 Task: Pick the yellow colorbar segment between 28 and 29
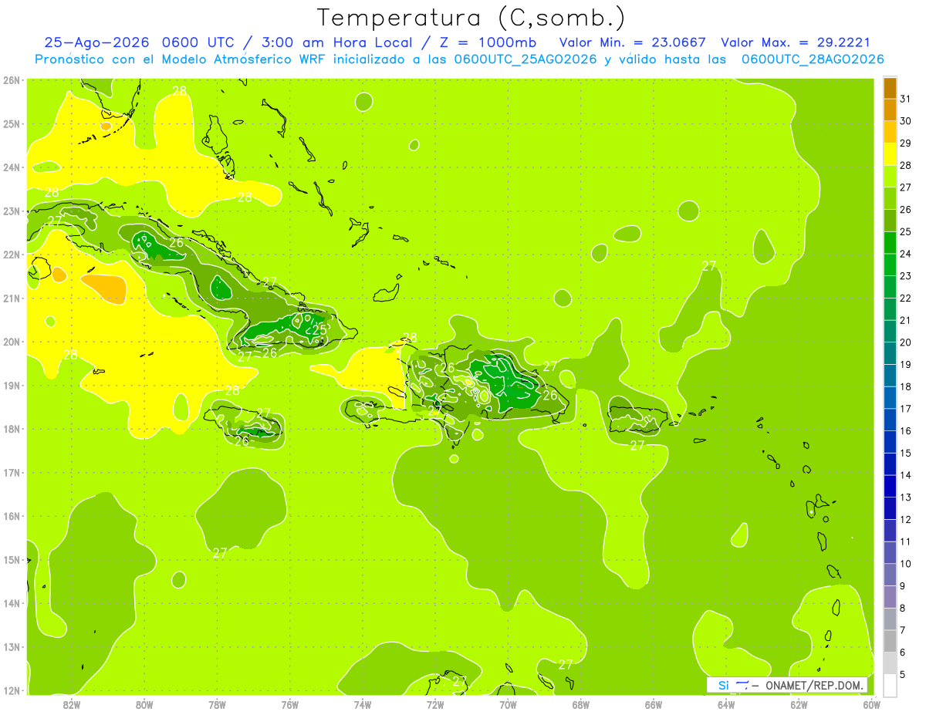[890, 154]
